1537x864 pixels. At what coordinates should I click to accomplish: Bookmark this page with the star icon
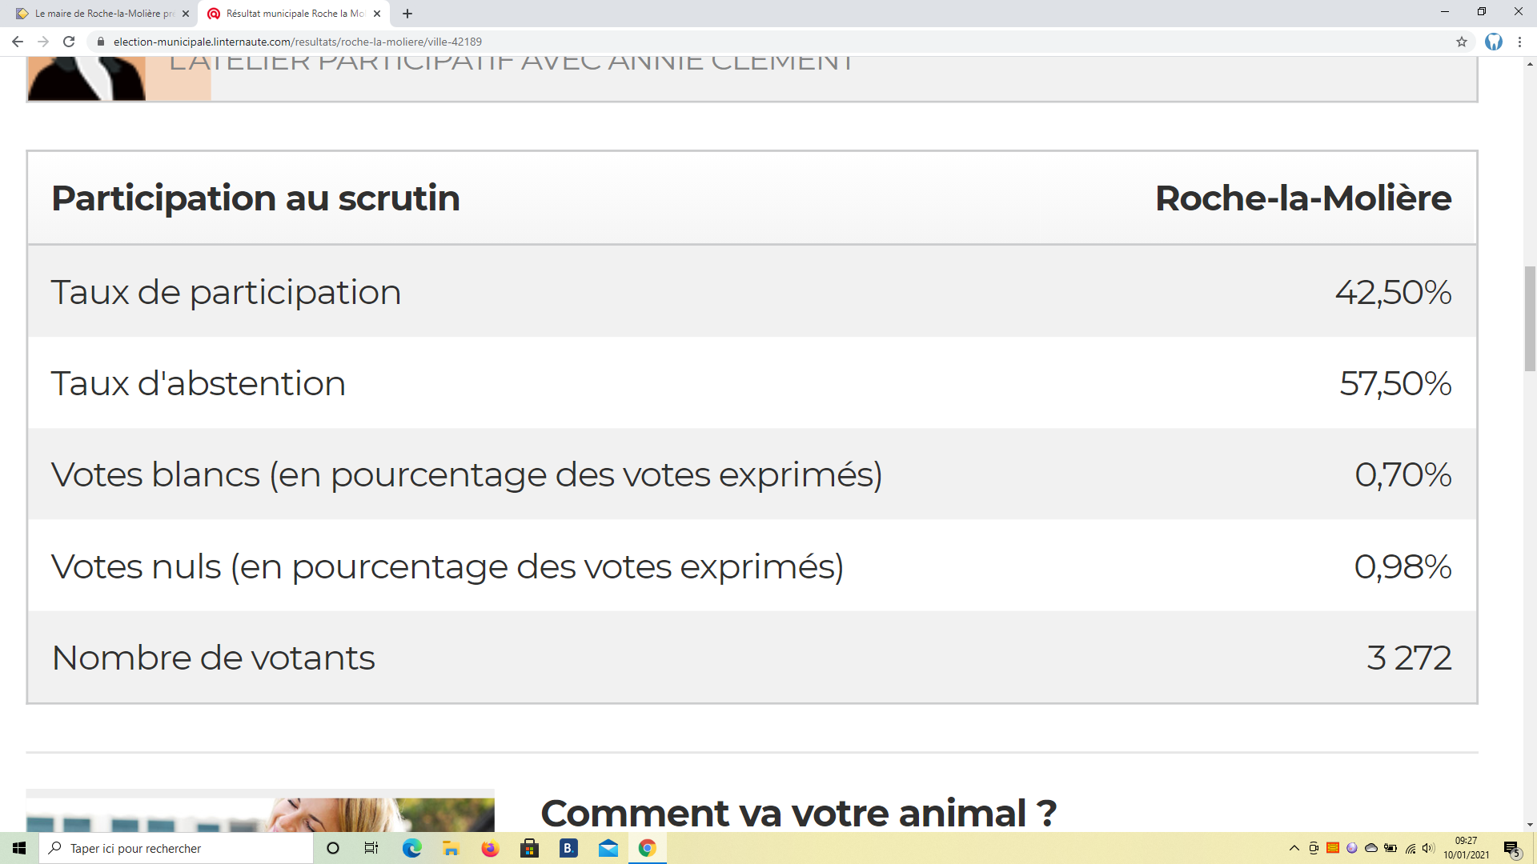point(1462,42)
